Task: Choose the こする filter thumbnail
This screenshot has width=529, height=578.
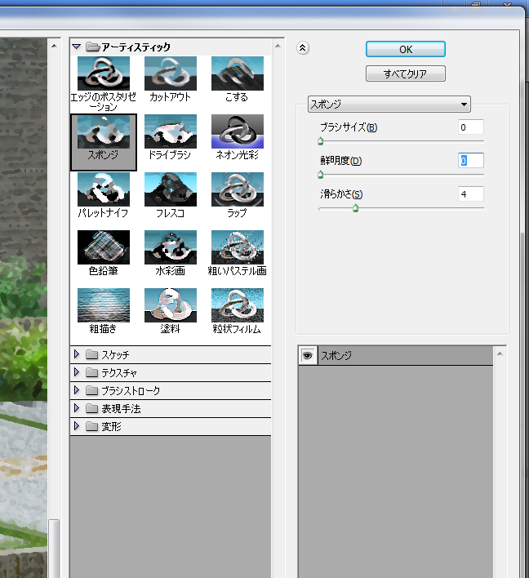Action: pos(237,73)
